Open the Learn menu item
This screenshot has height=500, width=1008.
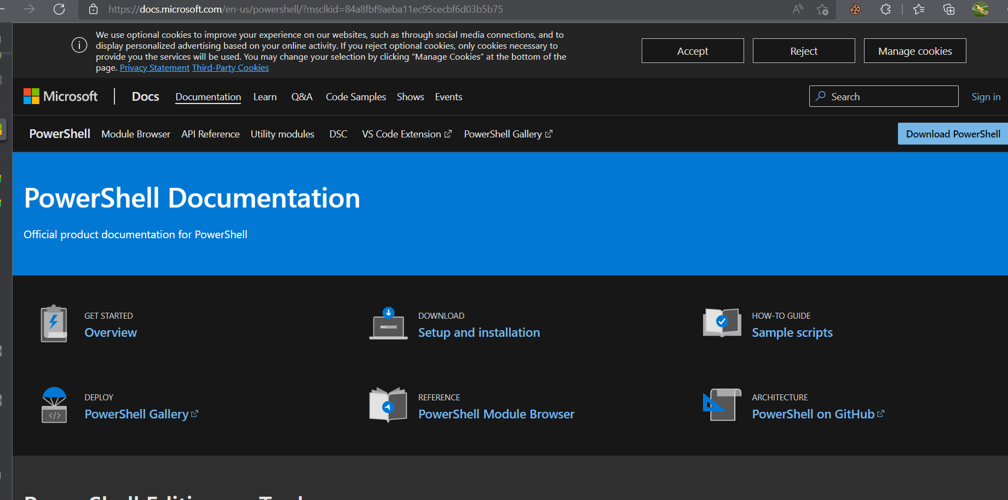click(265, 97)
